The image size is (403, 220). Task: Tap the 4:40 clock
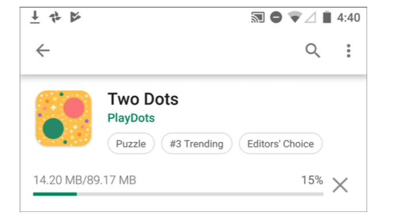(348, 18)
